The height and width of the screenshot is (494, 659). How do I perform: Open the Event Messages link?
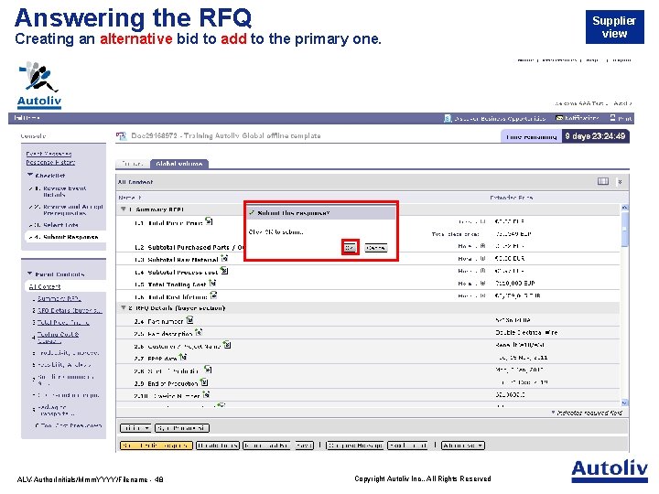pyautogui.click(x=49, y=154)
